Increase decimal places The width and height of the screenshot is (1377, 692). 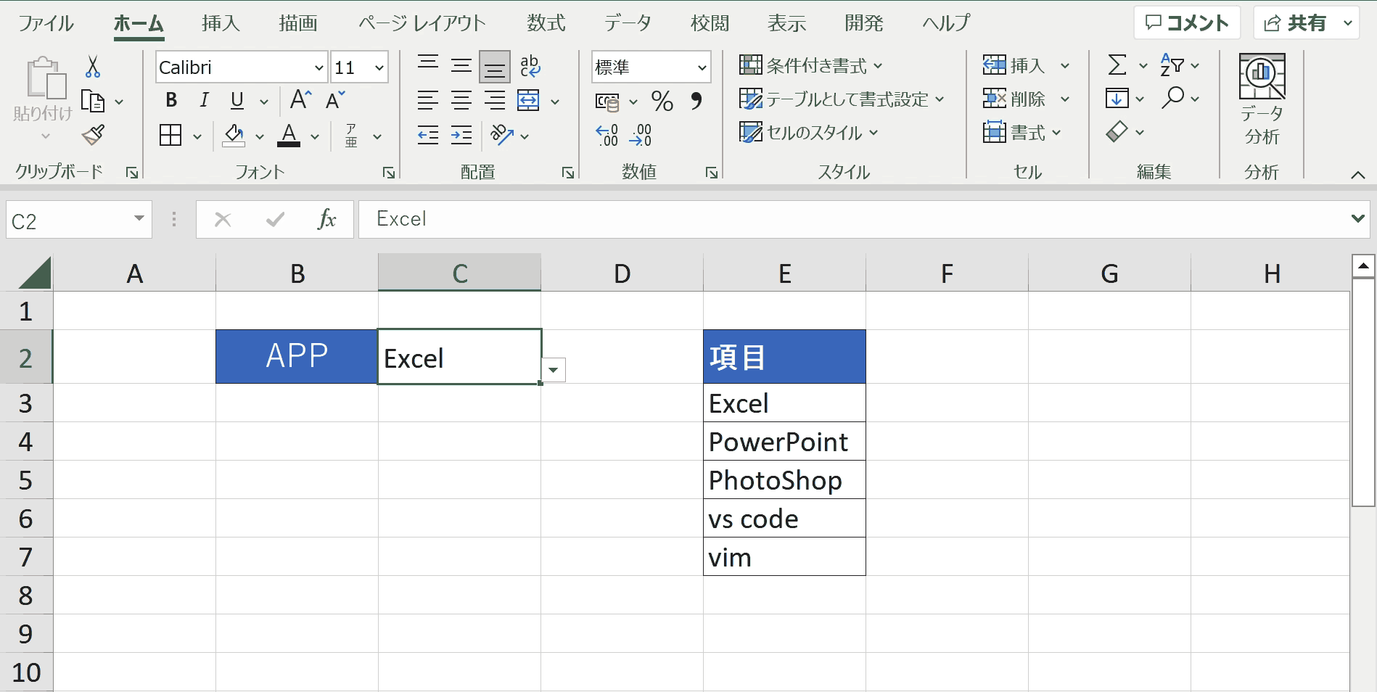pos(607,135)
